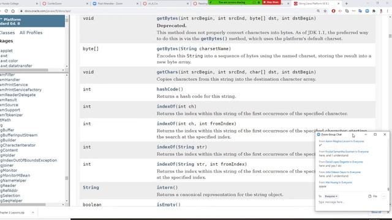Image resolution: width=392 pixels, height=220 pixels.
Task: Bookmark this page with the star icon
Action: tap(325, 11)
